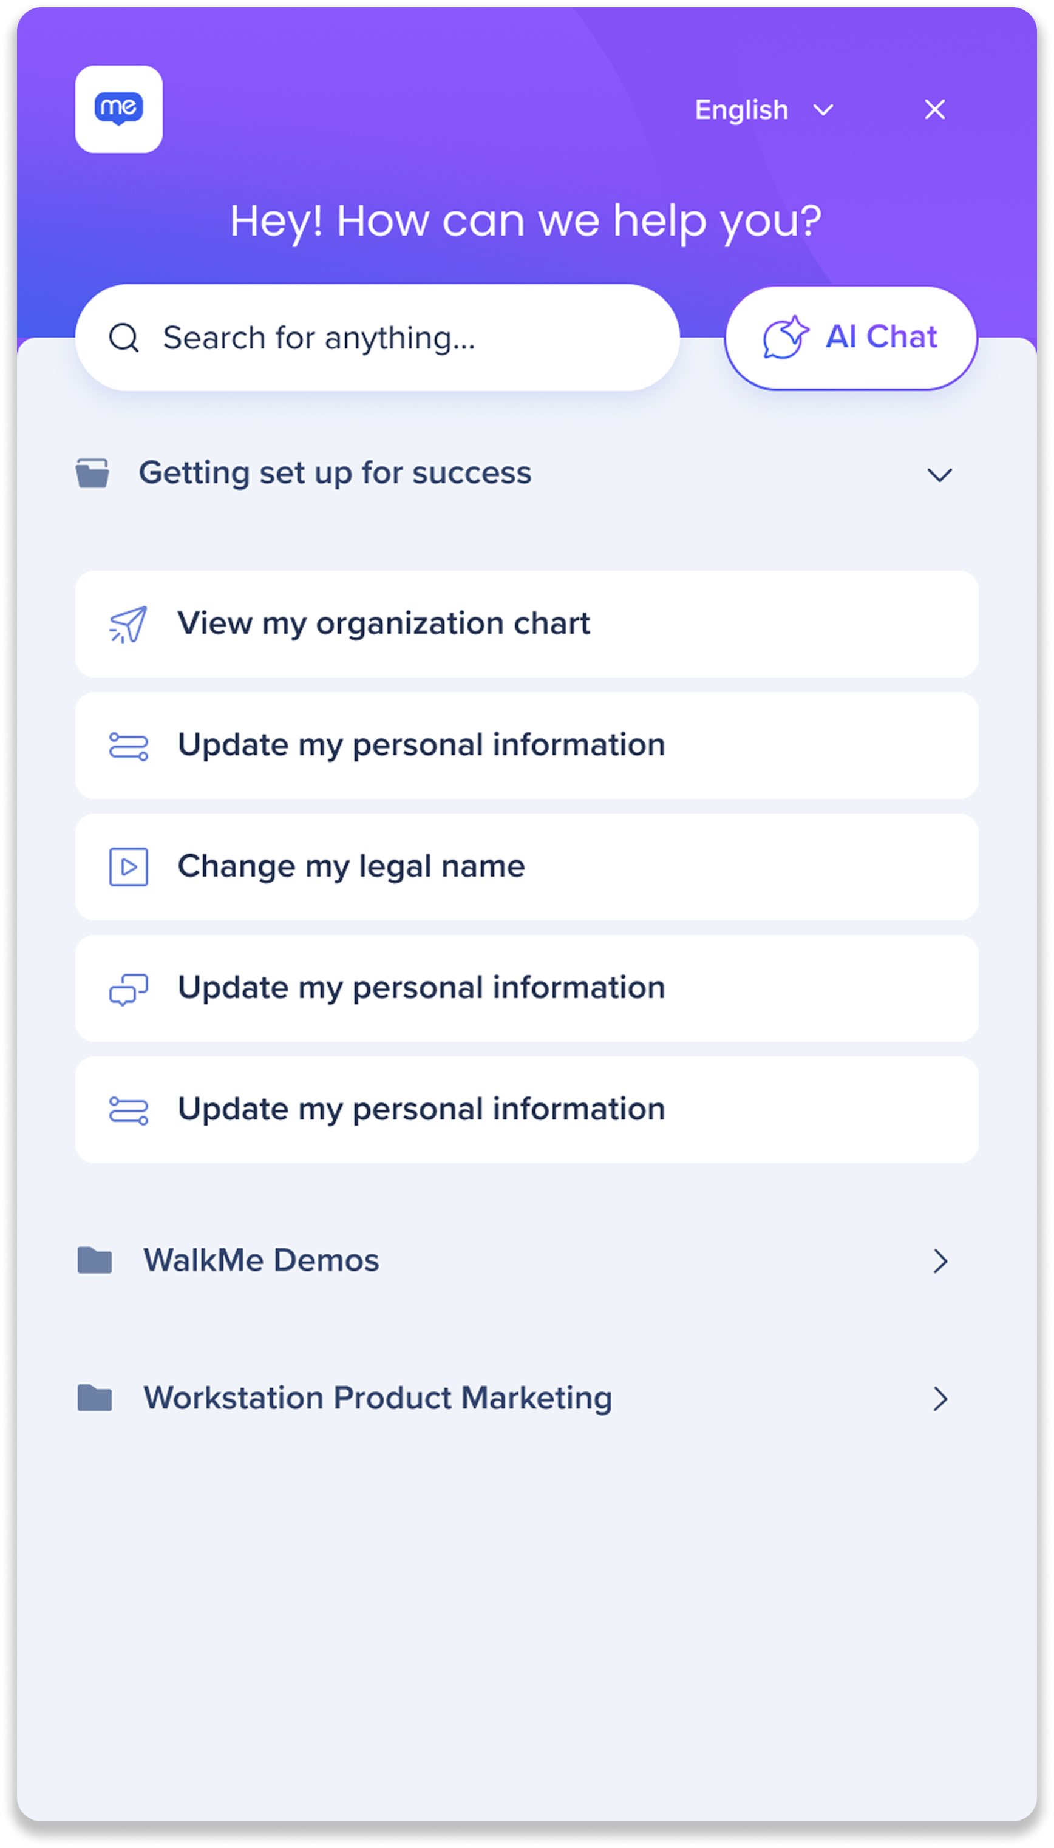This screenshot has width=1054, height=1848.
Task: Click the sparkle chat icon in AI Chat
Action: point(786,338)
